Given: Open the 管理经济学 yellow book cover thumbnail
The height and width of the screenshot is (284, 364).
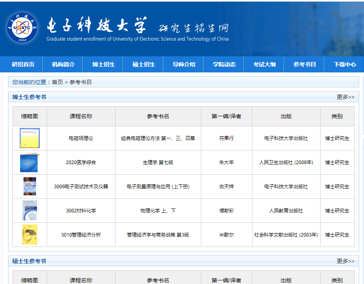Looking at the screenshot, I should tap(30, 235).
